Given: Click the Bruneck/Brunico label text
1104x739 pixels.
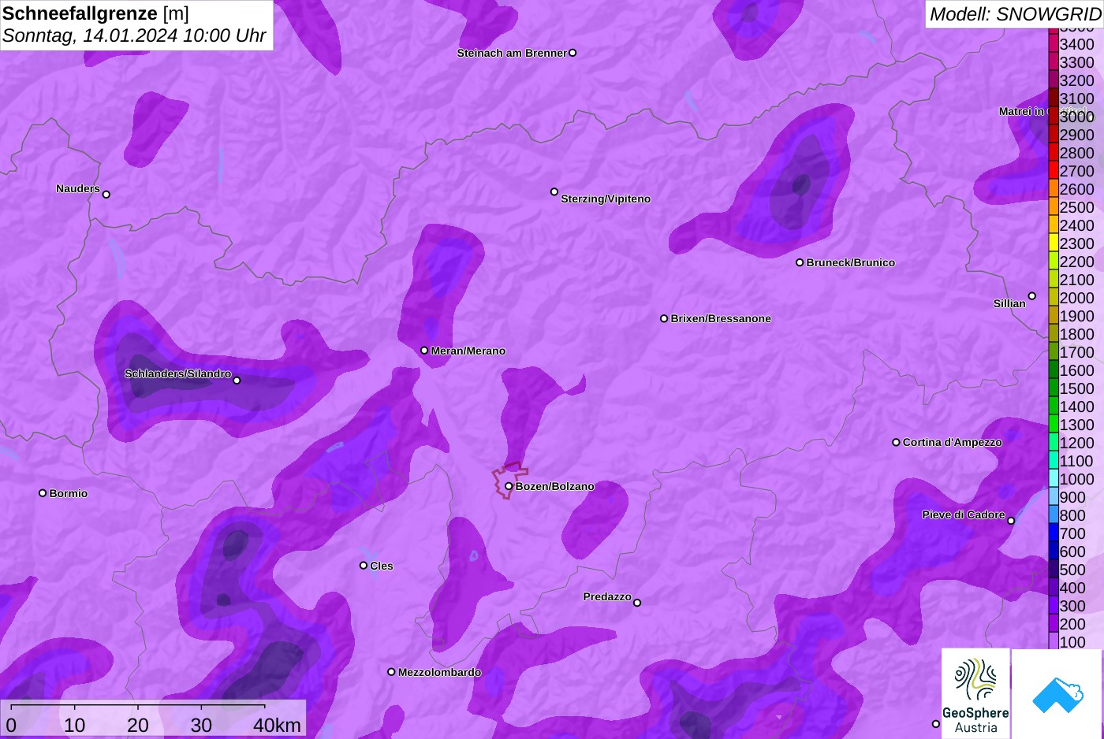Looking at the screenshot, I should click(x=851, y=262).
